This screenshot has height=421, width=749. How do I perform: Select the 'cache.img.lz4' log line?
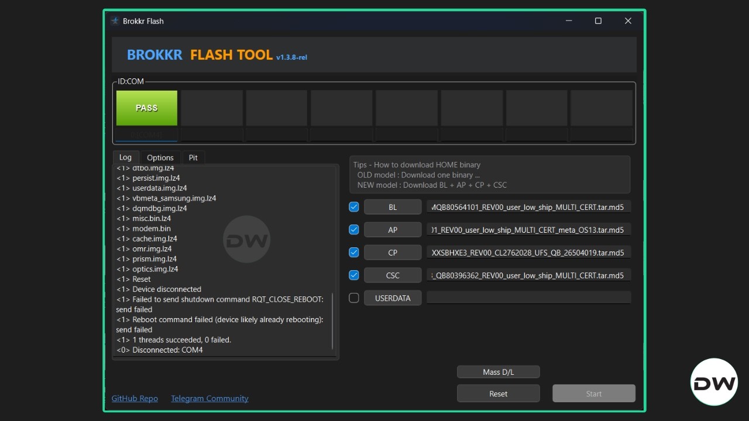tap(146, 239)
